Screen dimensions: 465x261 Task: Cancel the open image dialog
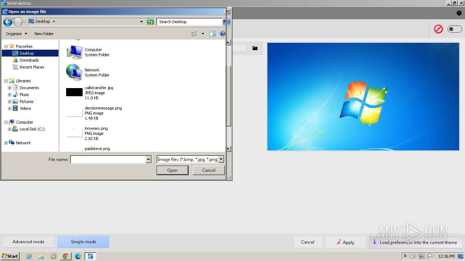point(209,170)
